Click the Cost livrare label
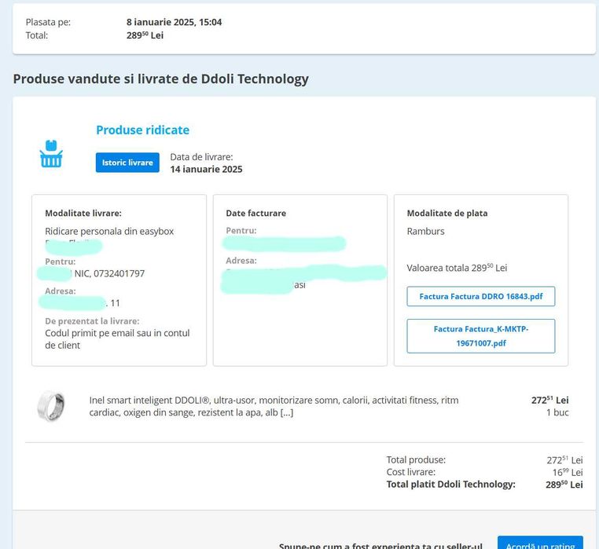 410,472
